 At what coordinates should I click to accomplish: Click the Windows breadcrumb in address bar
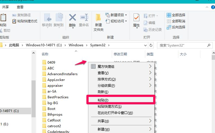coord(76,45)
